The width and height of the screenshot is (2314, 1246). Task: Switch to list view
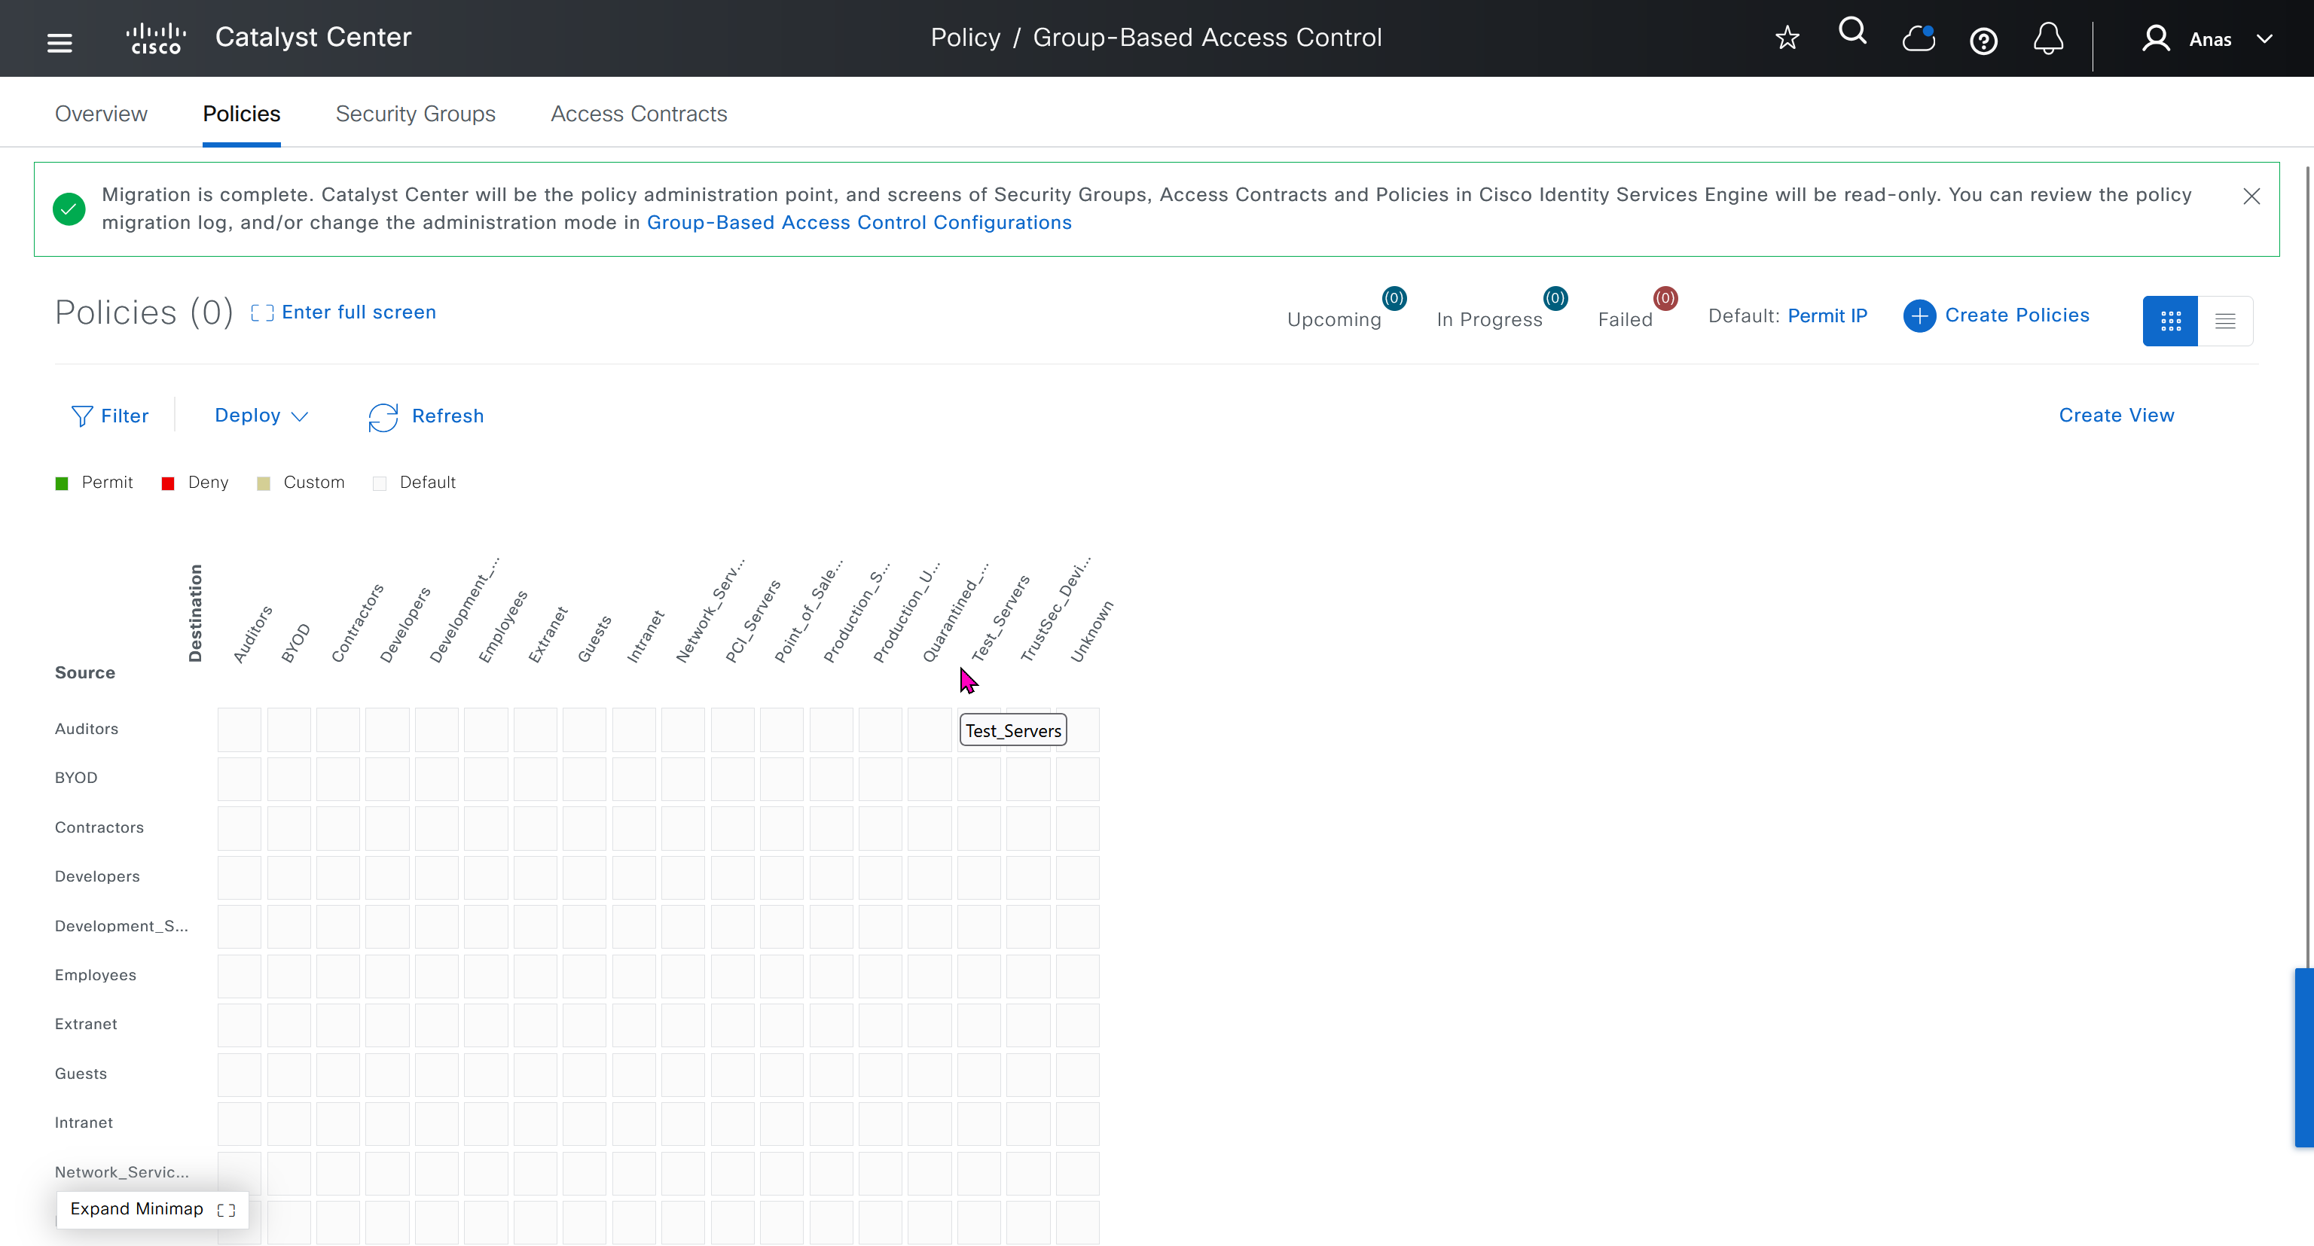tap(2224, 321)
